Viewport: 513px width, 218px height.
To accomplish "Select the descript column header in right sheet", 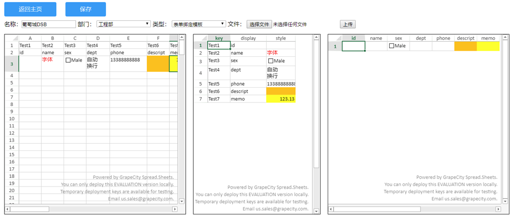I will click(x=466, y=38).
